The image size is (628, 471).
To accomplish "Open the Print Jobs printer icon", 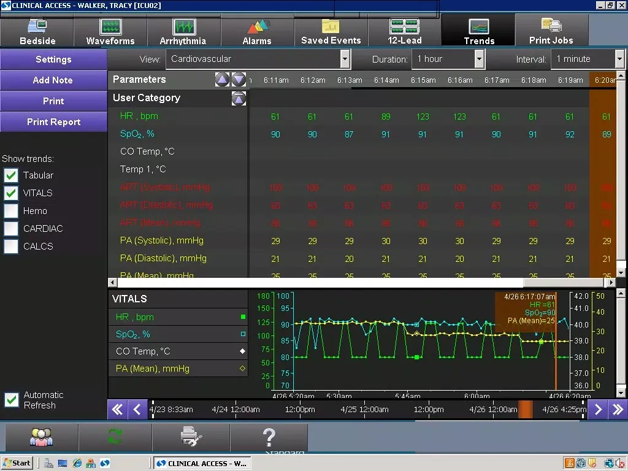I will point(551,25).
